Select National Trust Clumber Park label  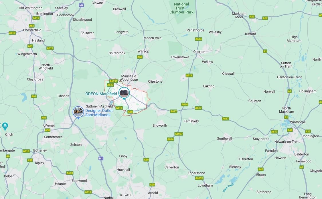181,8
